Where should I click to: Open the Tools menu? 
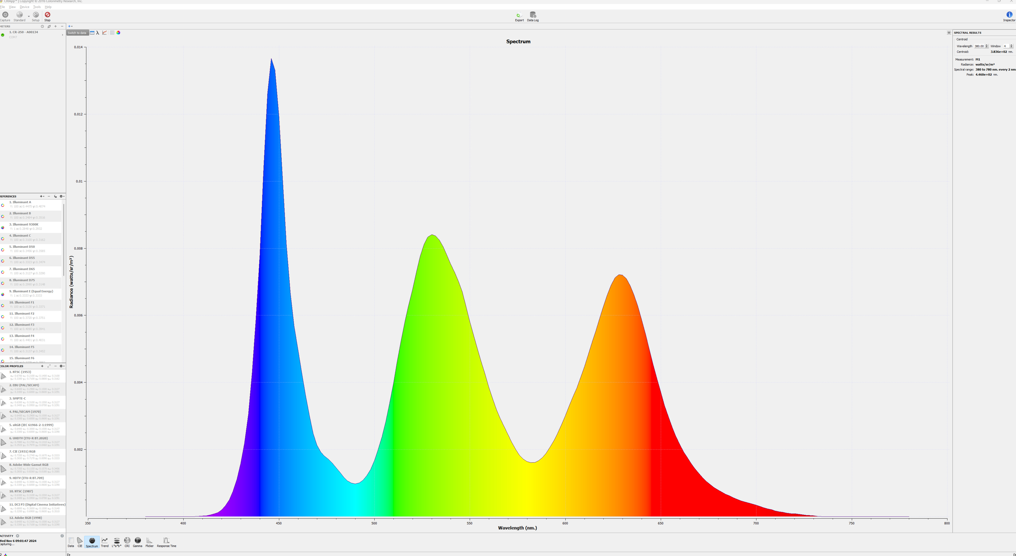coord(37,7)
